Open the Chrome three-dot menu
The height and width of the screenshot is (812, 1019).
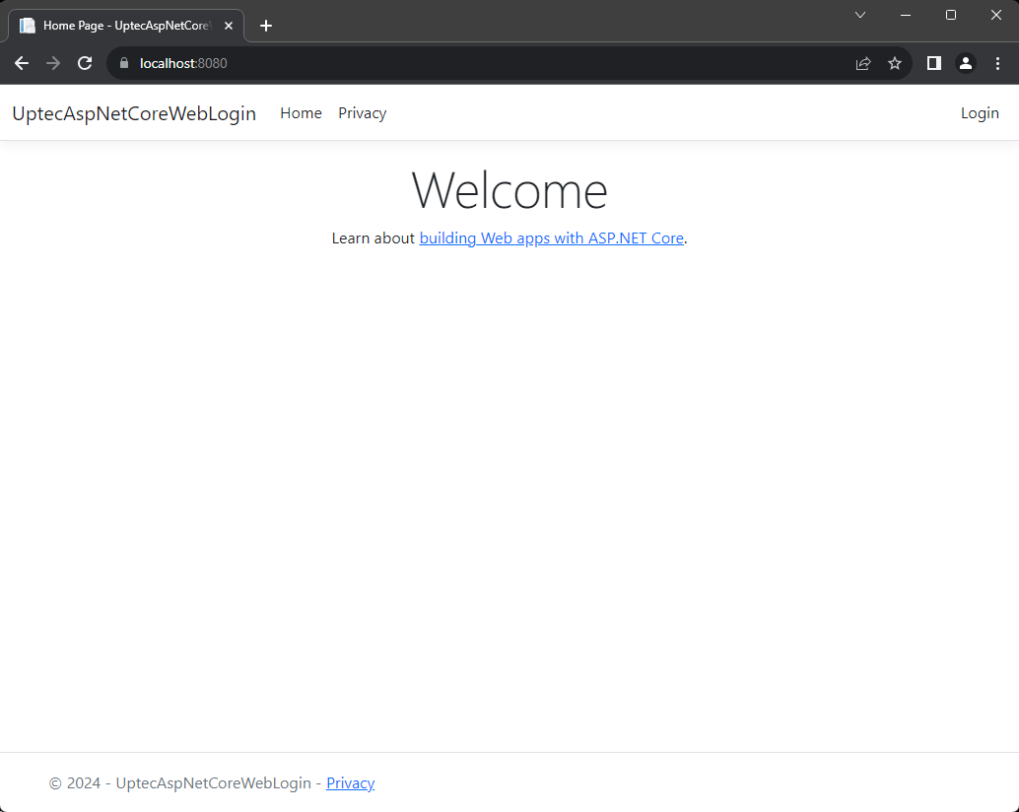pyautogui.click(x=997, y=63)
